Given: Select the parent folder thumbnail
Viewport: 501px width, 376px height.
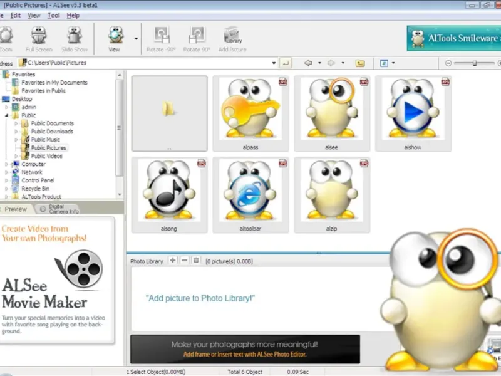Looking at the screenshot, I should point(169,113).
